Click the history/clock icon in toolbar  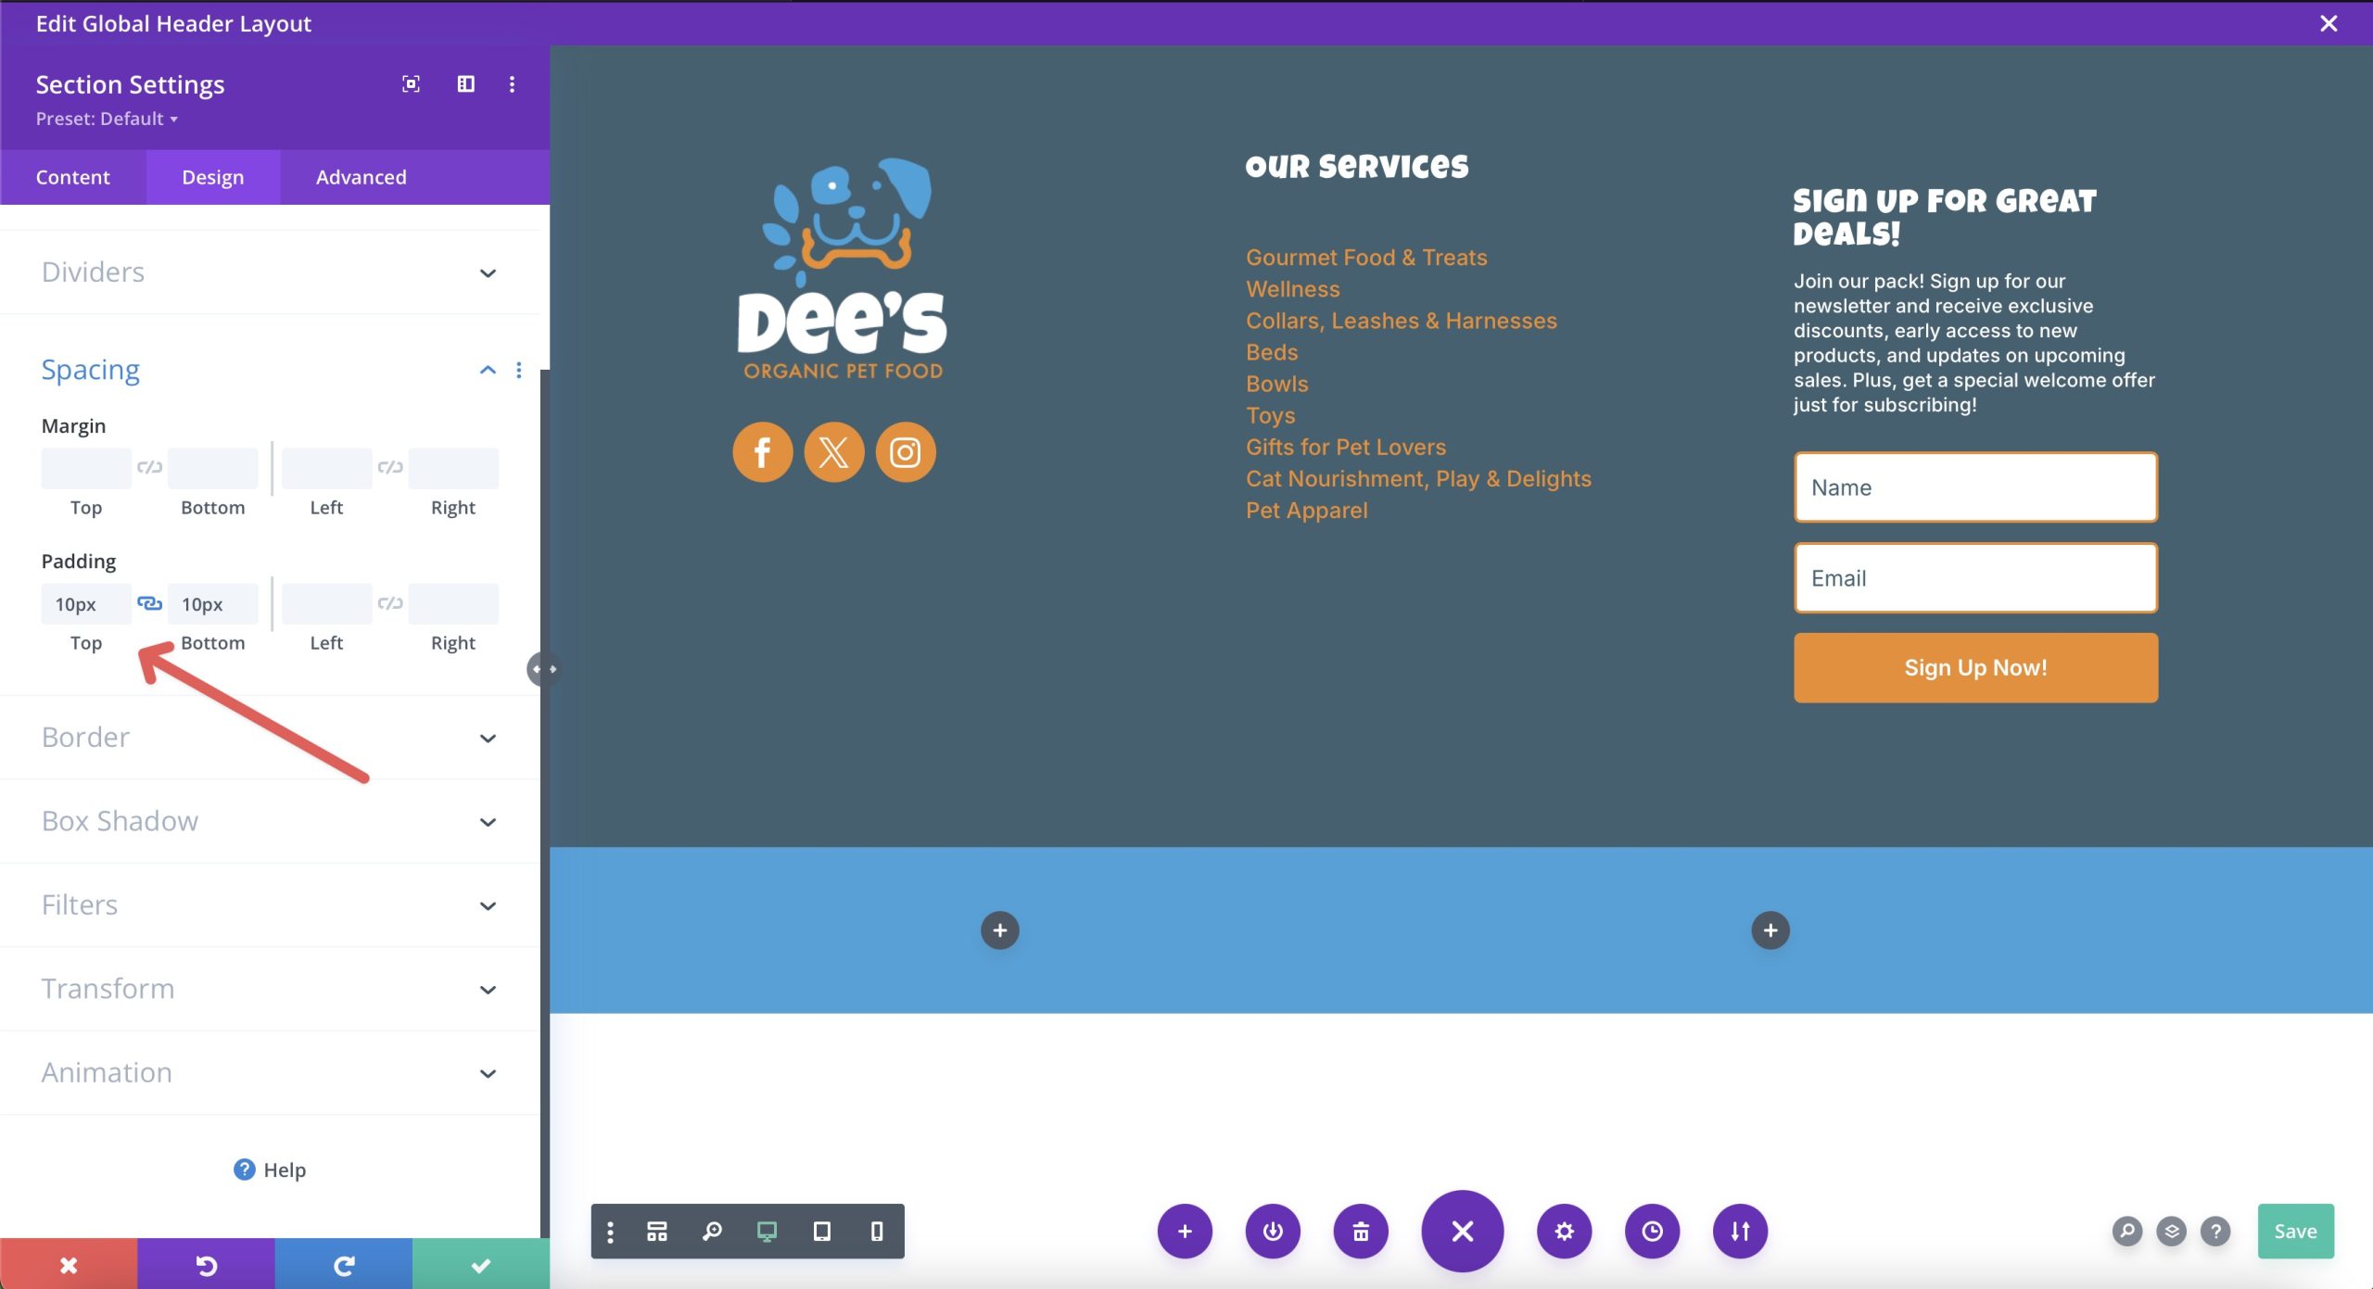(x=1651, y=1231)
